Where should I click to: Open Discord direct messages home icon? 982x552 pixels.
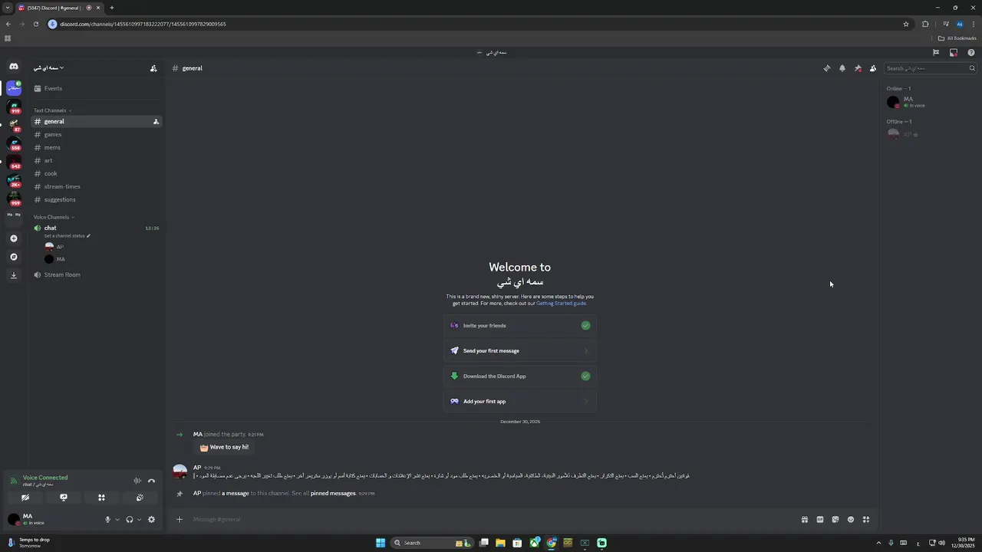point(14,67)
